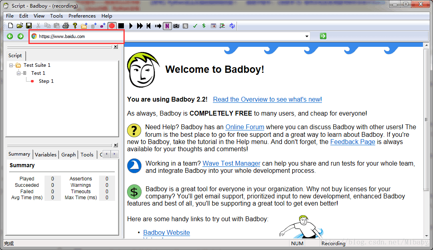The width and height of the screenshot is (433, 250).
Task: Click the scrollbar up arrow
Action: click(x=427, y=45)
